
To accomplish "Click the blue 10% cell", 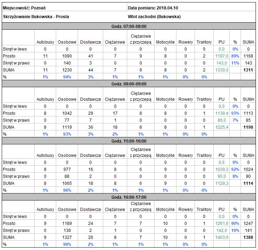I will tap(235, 230).
